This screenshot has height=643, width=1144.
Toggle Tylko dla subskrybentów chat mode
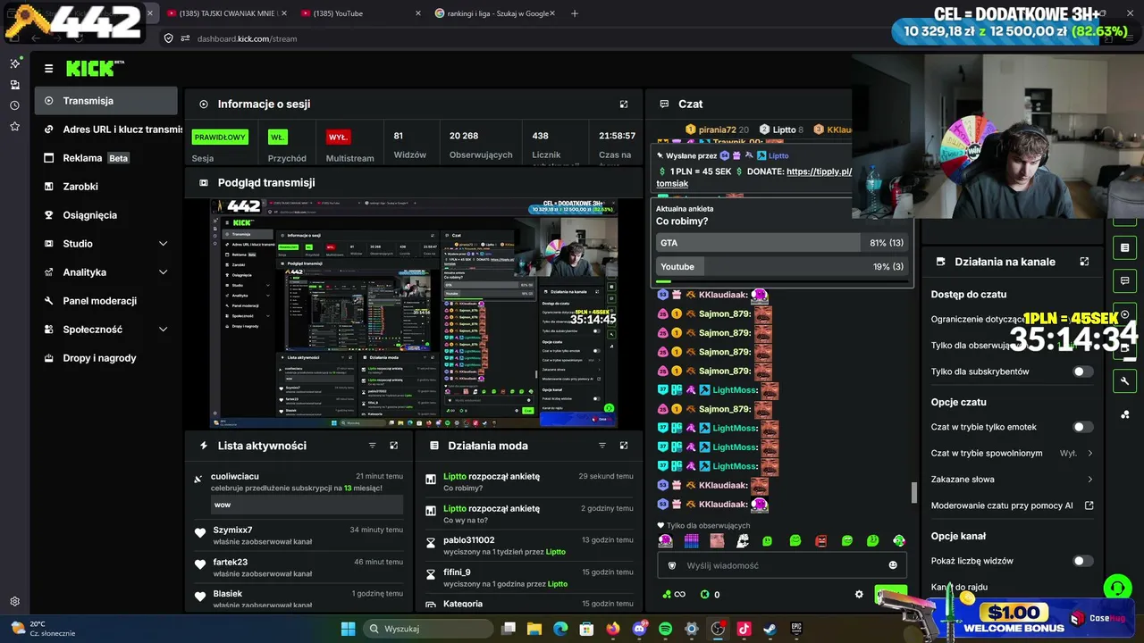tap(1082, 372)
